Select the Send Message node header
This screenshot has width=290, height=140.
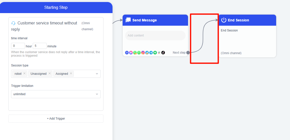click(155, 20)
